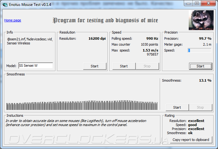
Task: Start the Speed test
Action: coord(124,66)
